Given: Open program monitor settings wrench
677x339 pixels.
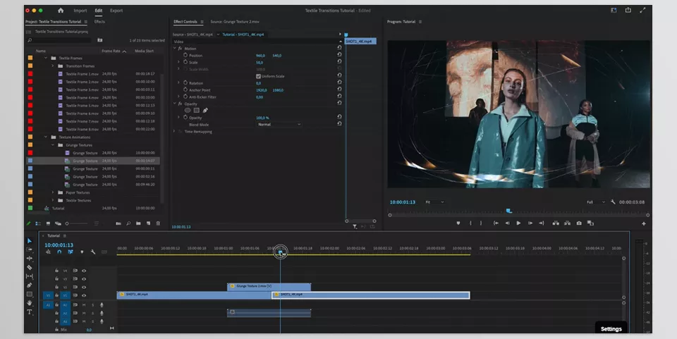Looking at the screenshot, I should pos(613,202).
